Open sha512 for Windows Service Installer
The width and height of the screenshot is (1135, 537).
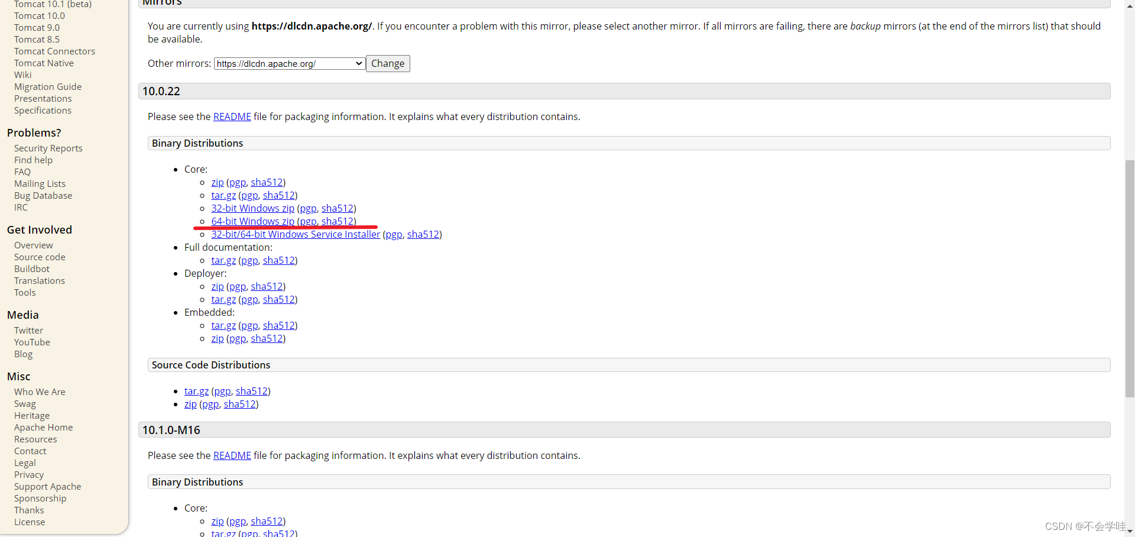coord(423,234)
